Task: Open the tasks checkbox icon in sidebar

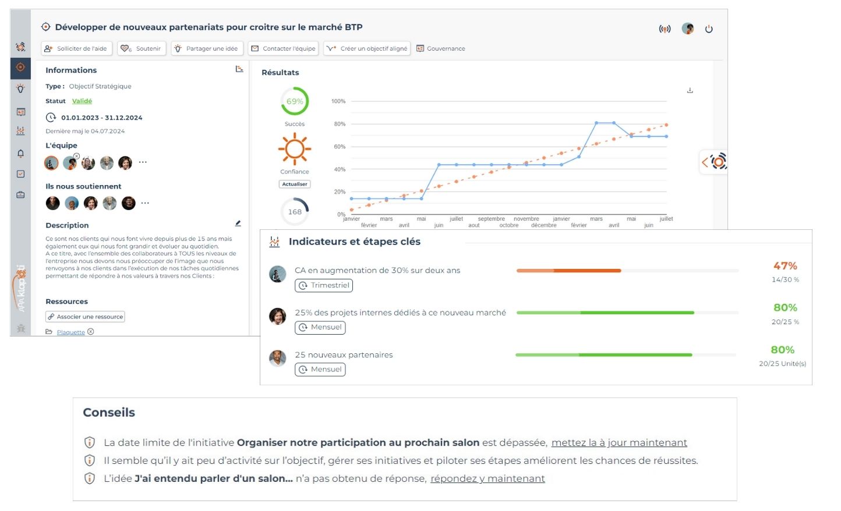Action: click(x=20, y=174)
